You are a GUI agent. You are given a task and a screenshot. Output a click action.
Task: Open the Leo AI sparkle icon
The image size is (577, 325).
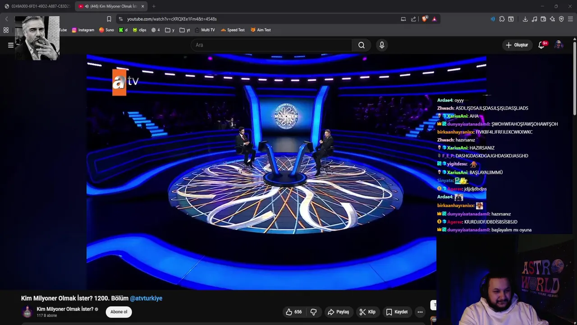coord(552,19)
